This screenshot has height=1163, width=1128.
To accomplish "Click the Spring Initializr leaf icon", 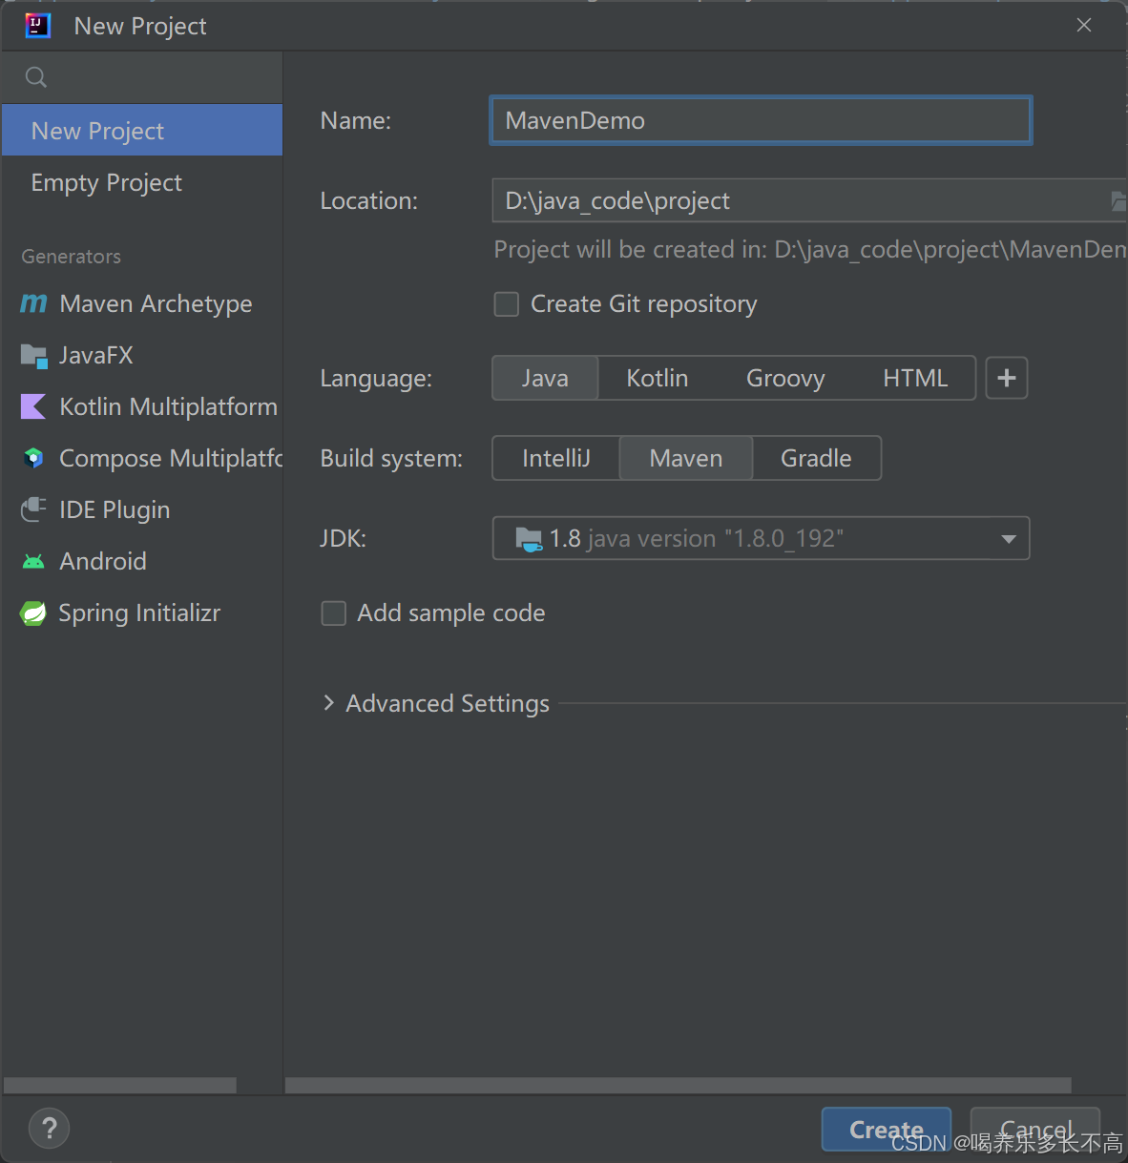I will [33, 613].
